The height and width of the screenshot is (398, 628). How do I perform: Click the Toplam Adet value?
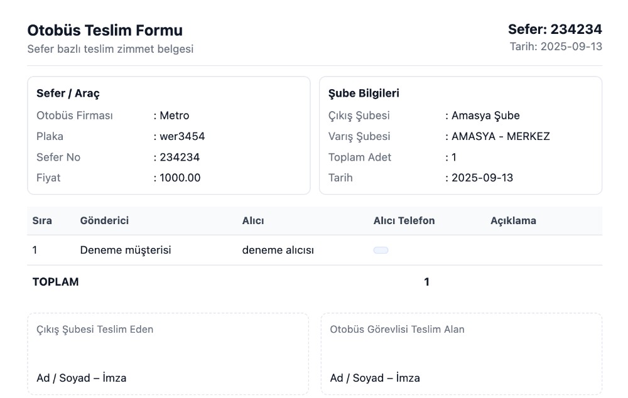pos(453,157)
